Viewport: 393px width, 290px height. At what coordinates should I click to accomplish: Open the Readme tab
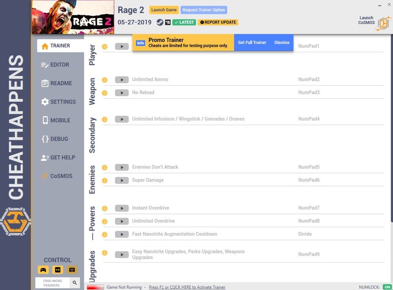[x=57, y=83]
